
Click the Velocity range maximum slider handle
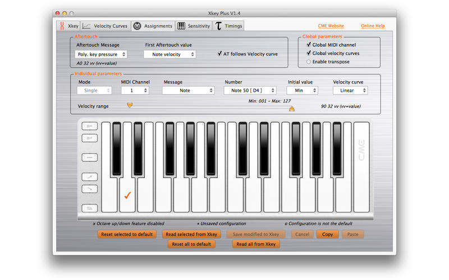click(292, 109)
